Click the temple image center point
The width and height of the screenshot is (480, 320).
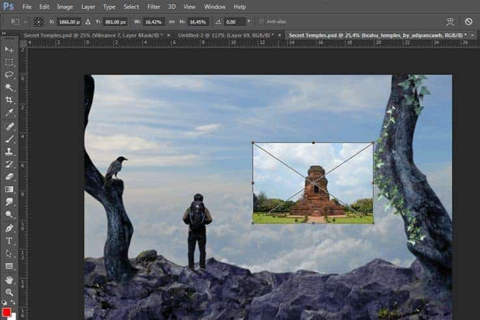[313, 183]
